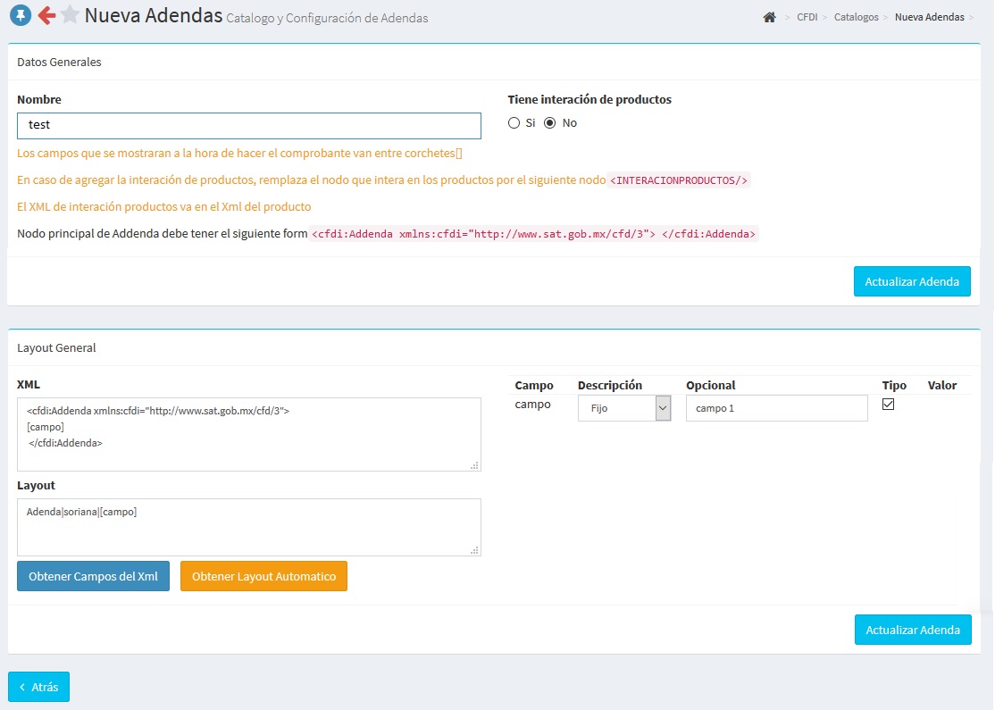The width and height of the screenshot is (995, 710).
Task: Open Catalogos breadcrumb link
Action: (x=856, y=17)
